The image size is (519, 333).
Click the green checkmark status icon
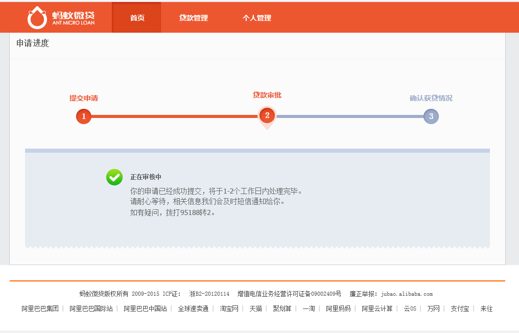pyautogui.click(x=114, y=177)
